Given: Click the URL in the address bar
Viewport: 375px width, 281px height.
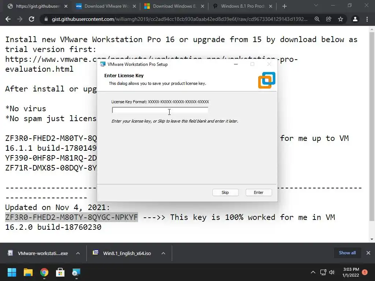Looking at the screenshot, I should pos(179,19).
